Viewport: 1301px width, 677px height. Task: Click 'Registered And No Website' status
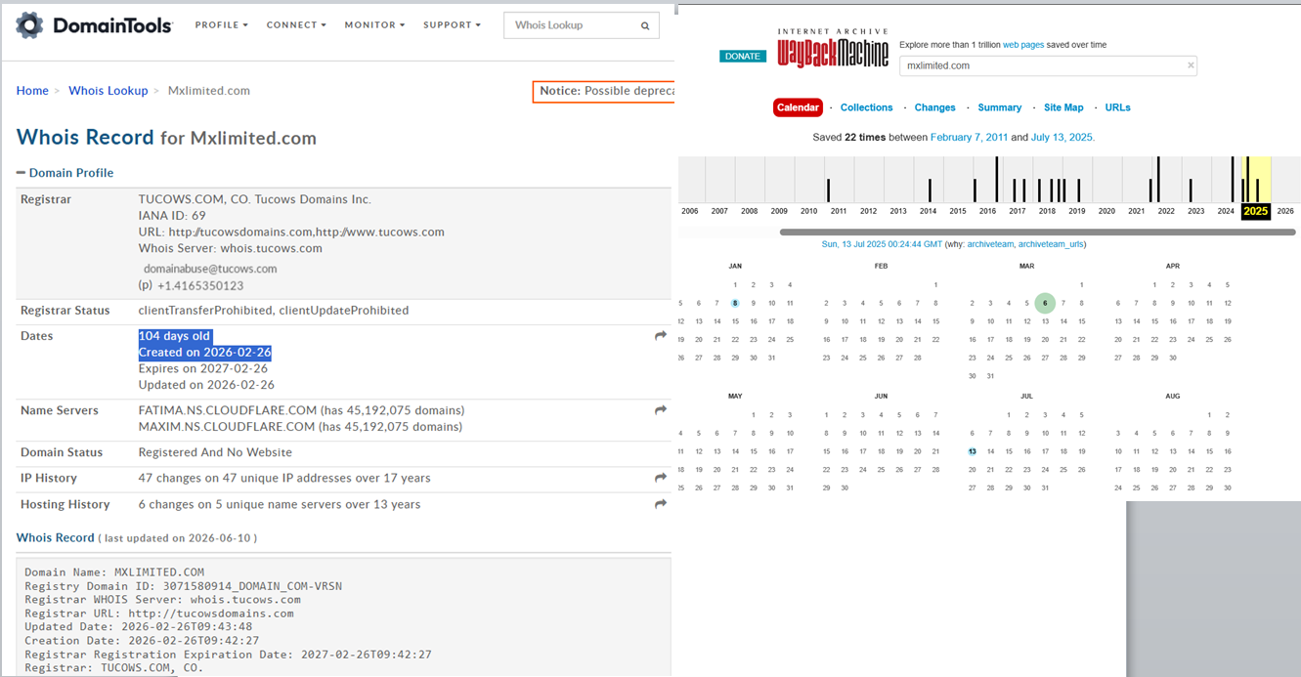[215, 452]
